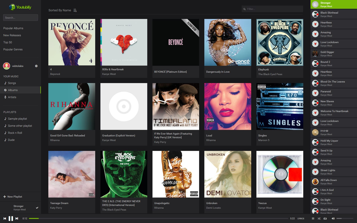Skip to the previous track
Image resolution: width=357 pixels, height=223 pixels.
click(x=5, y=218)
